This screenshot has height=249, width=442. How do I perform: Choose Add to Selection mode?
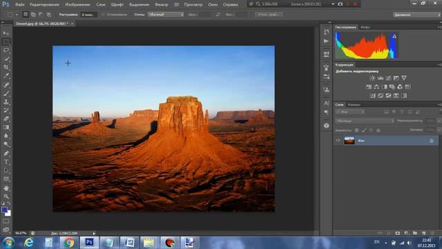(x=33, y=14)
